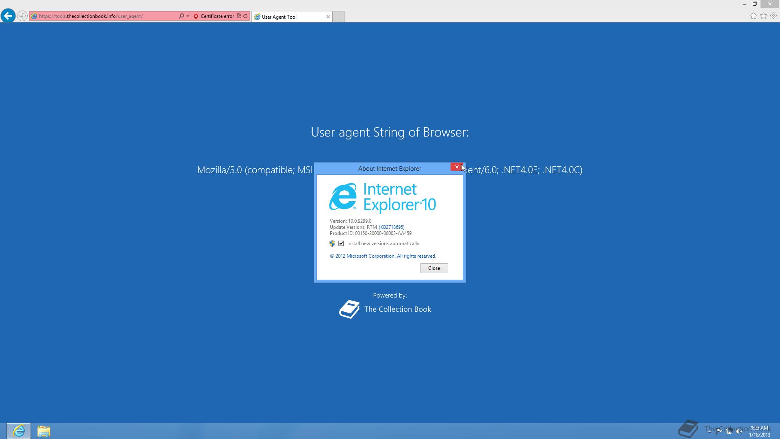This screenshot has height=439, width=780.
Task: Open the Certificate error security report
Action: tap(217, 16)
